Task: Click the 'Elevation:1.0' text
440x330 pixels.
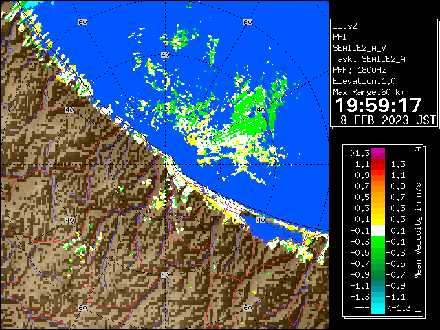Action: (x=364, y=81)
